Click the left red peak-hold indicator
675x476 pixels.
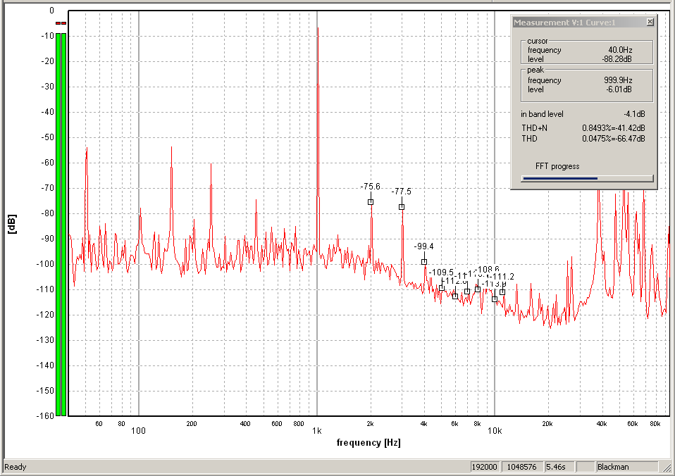click(58, 23)
